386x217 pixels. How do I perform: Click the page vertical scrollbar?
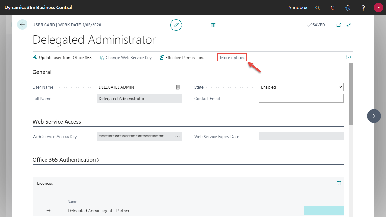pos(351,94)
